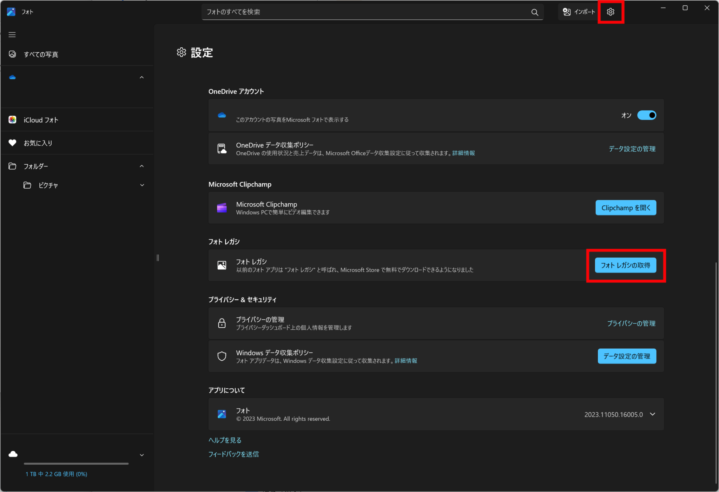Viewport: 719px width, 492px height.
Task: Click the search magnifier icon
Action: point(534,12)
